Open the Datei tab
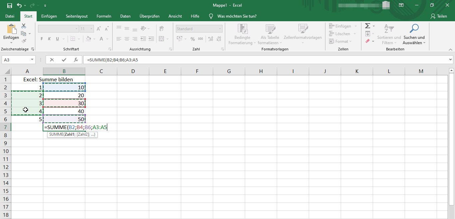The image size is (455, 219). tap(10, 16)
